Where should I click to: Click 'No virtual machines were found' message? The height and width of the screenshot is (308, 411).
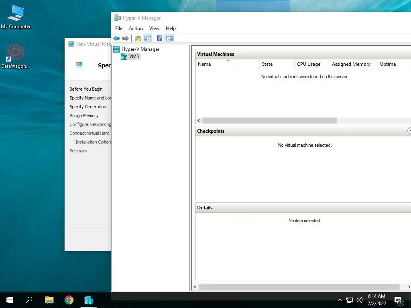[x=305, y=77]
